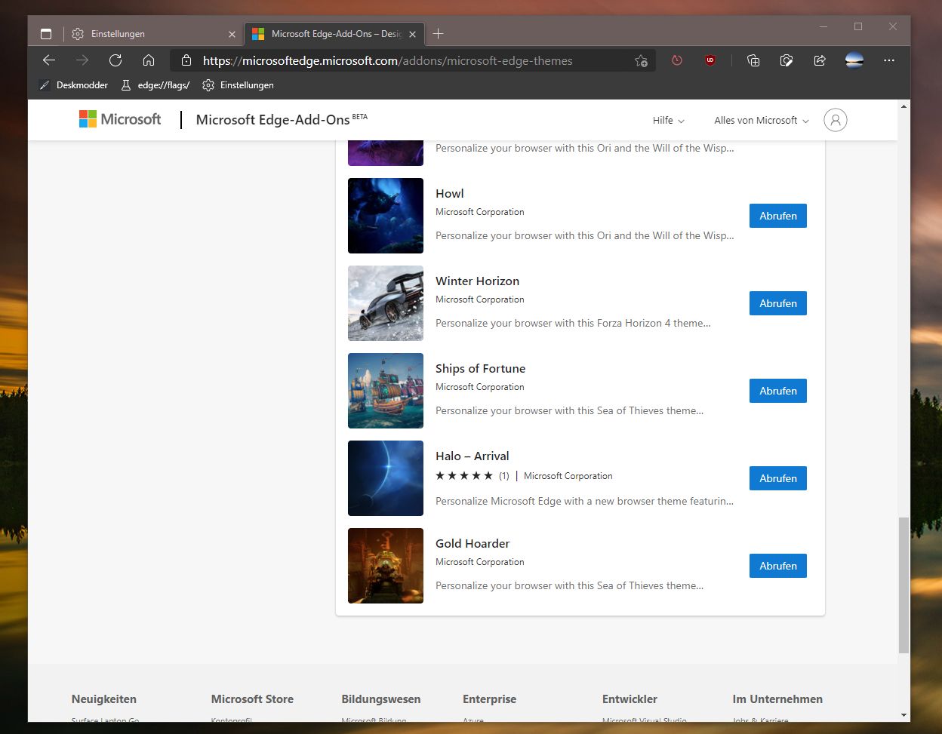Image resolution: width=942 pixels, height=734 pixels.
Task: Open the Winter Horizon car thumbnail
Action: (x=386, y=303)
